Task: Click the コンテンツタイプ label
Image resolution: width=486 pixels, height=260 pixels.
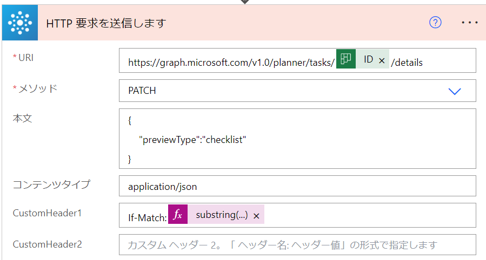Action: tap(51, 184)
